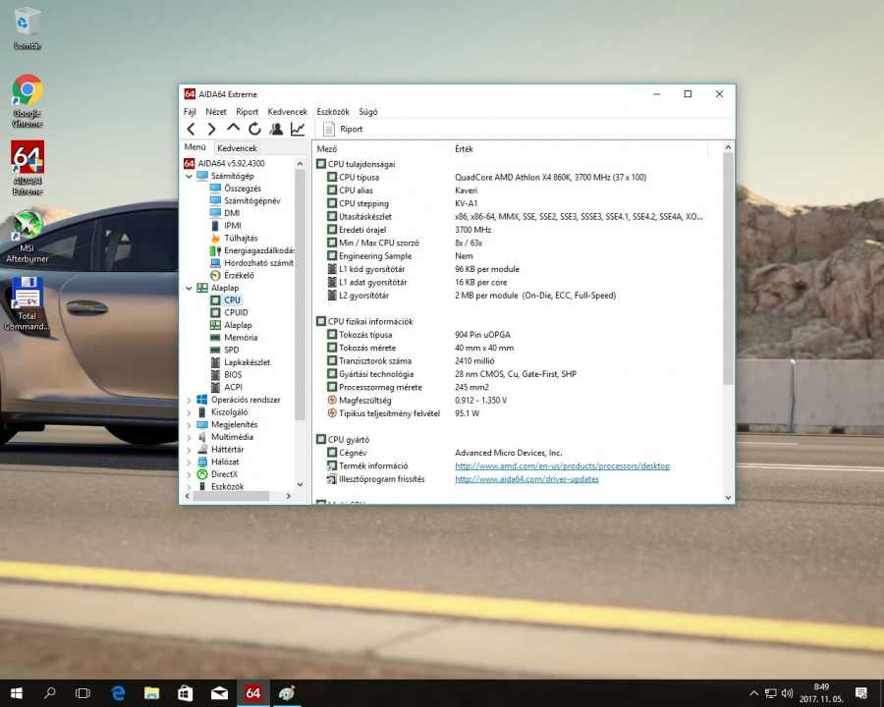Open the Windows Start menu
884x707 pixels.
(17, 693)
